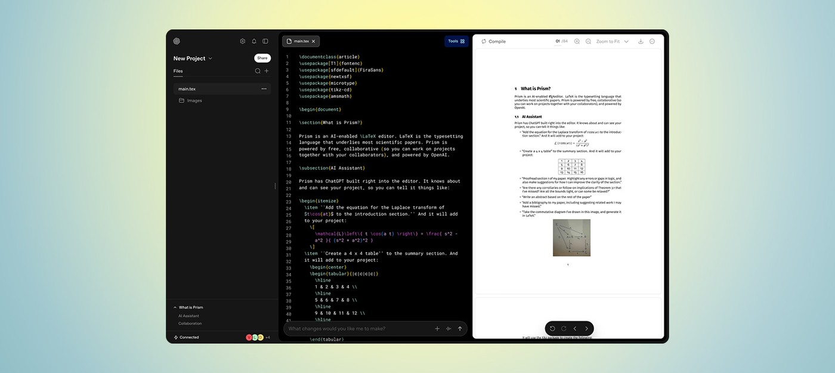This screenshot has height=373, width=835.
Task: Search files with the magnifier icon
Action: pos(258,71)
